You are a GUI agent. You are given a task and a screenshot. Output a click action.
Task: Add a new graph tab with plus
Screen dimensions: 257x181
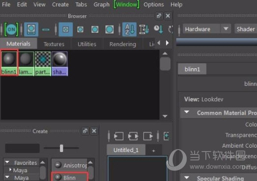153,151
